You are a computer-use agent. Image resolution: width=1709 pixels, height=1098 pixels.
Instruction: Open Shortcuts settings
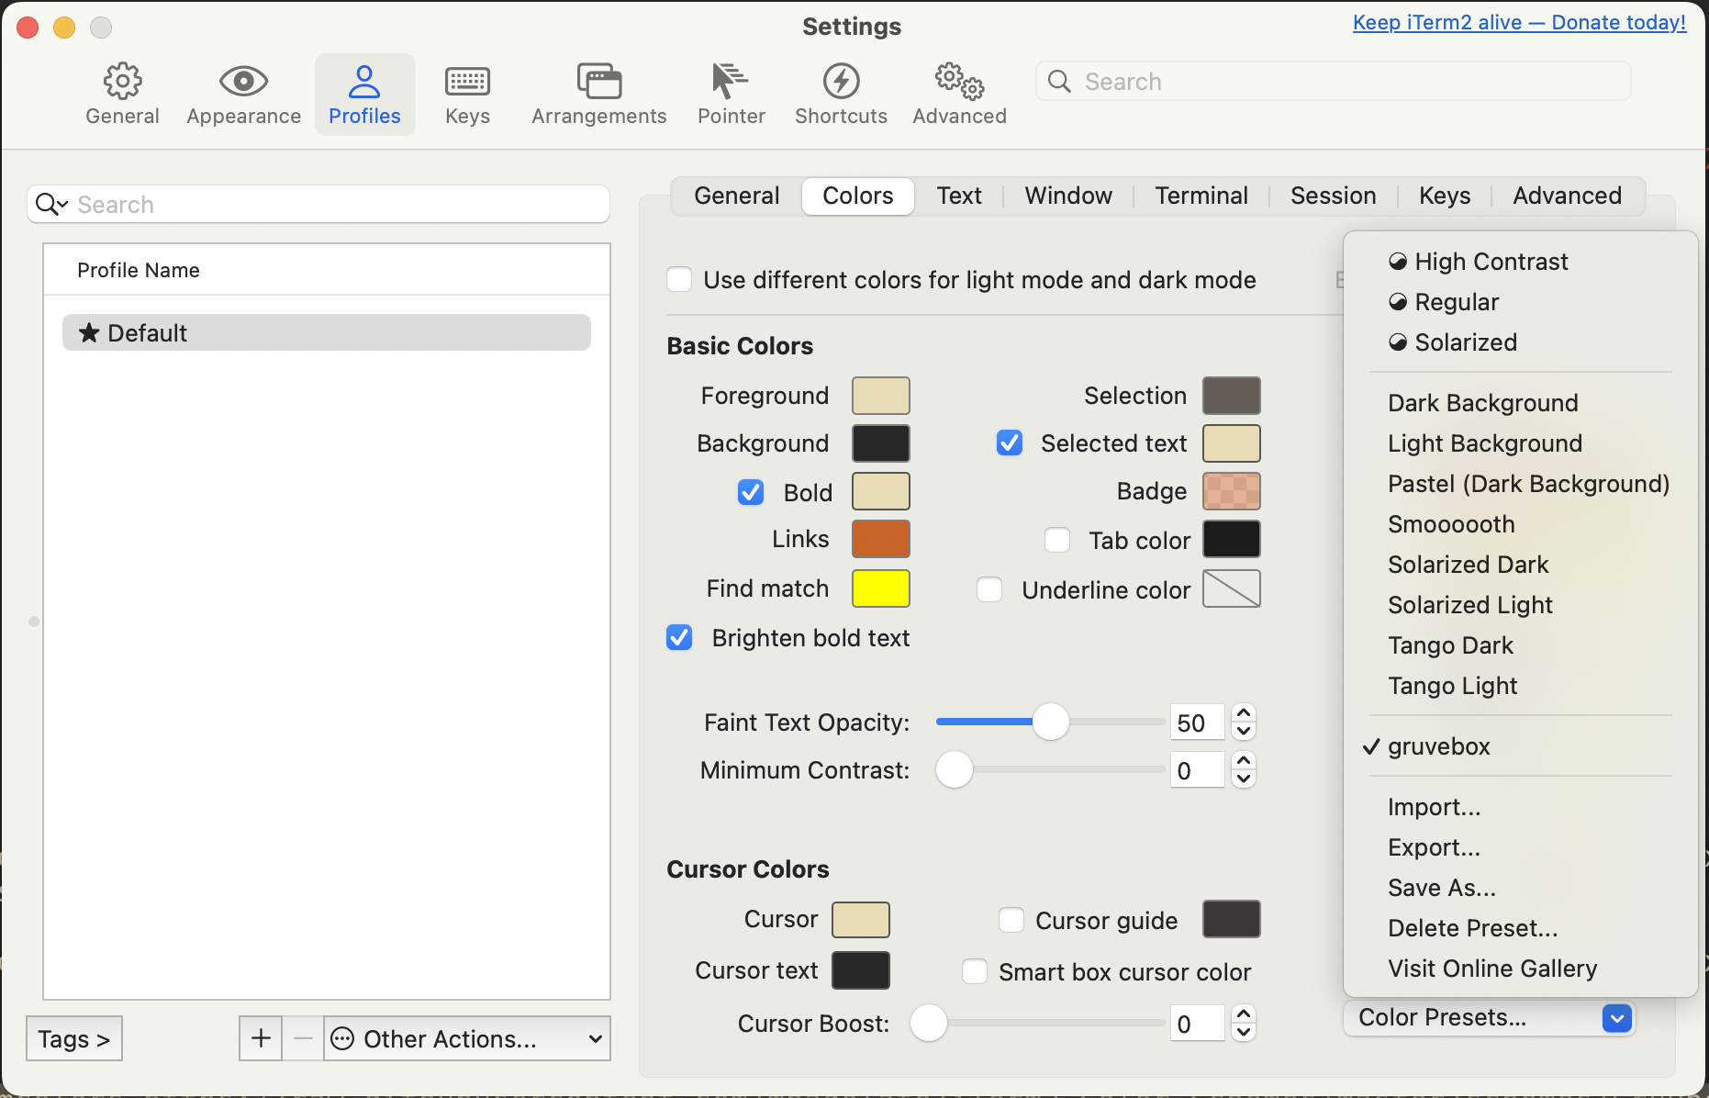[x=841, y=93]
